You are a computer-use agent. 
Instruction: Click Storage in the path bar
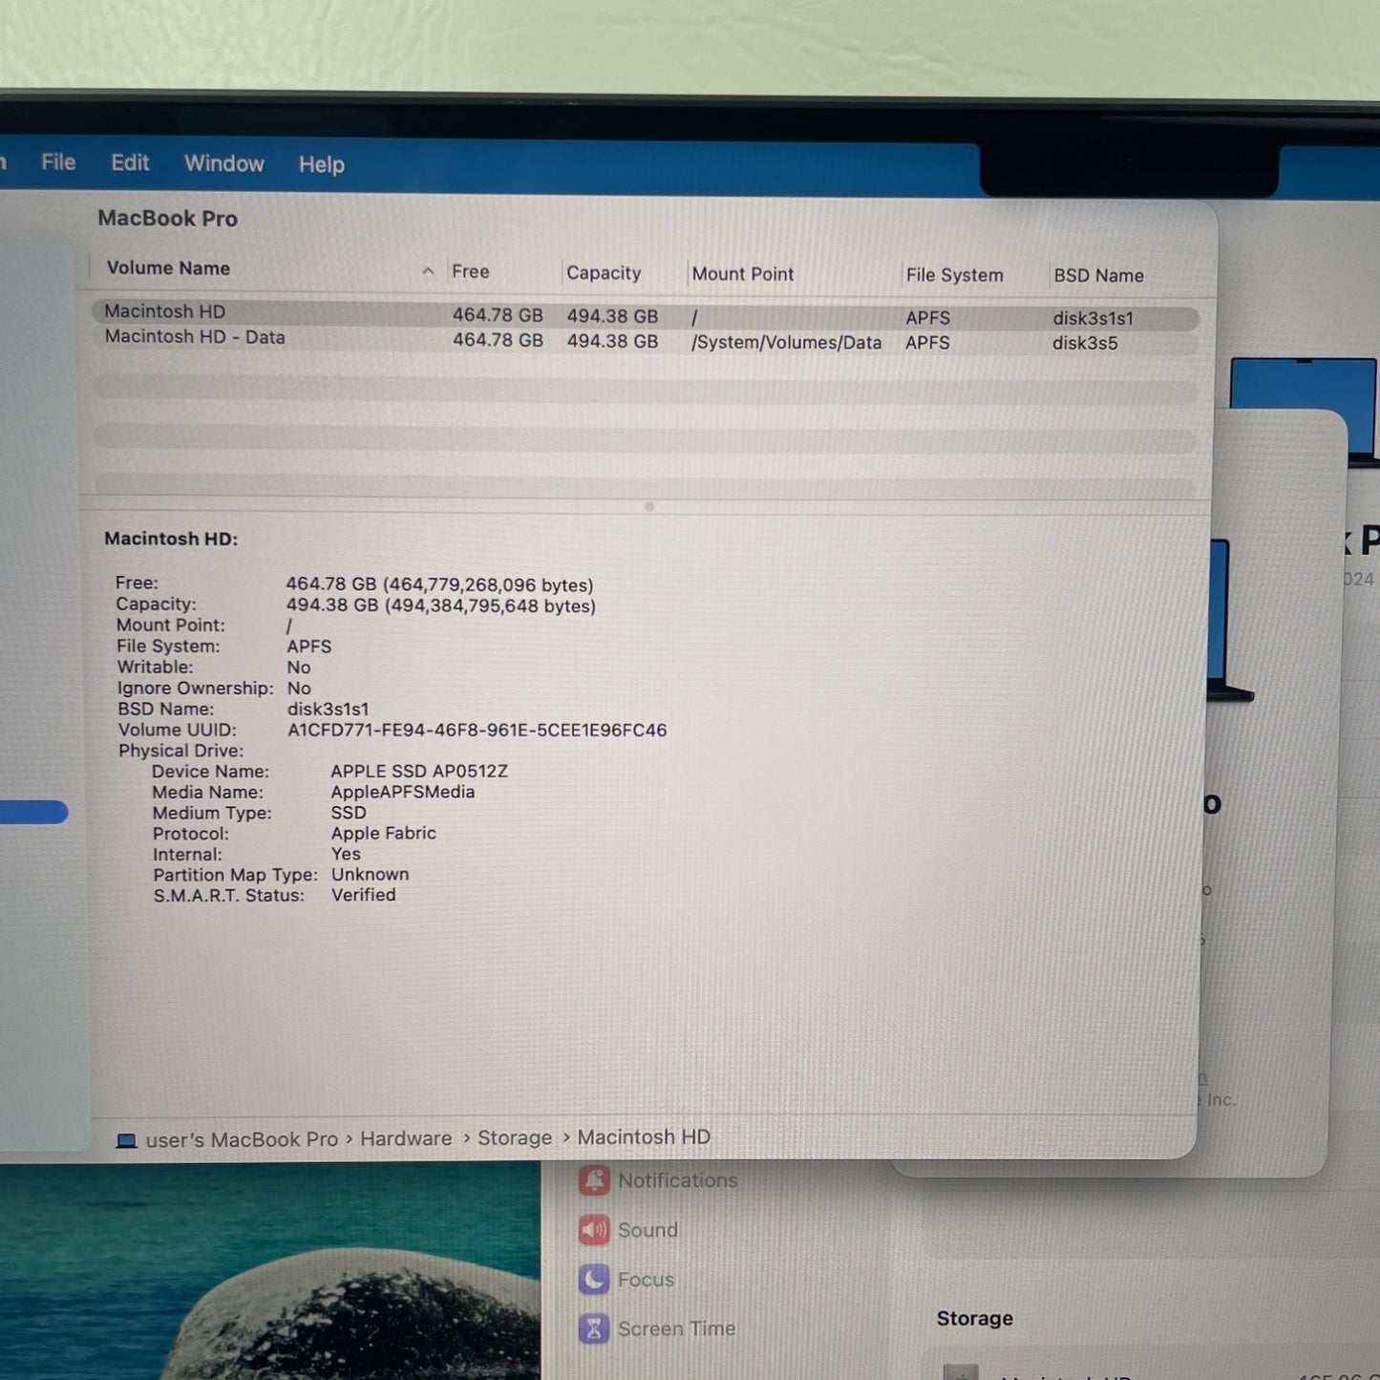[515, 1138]
